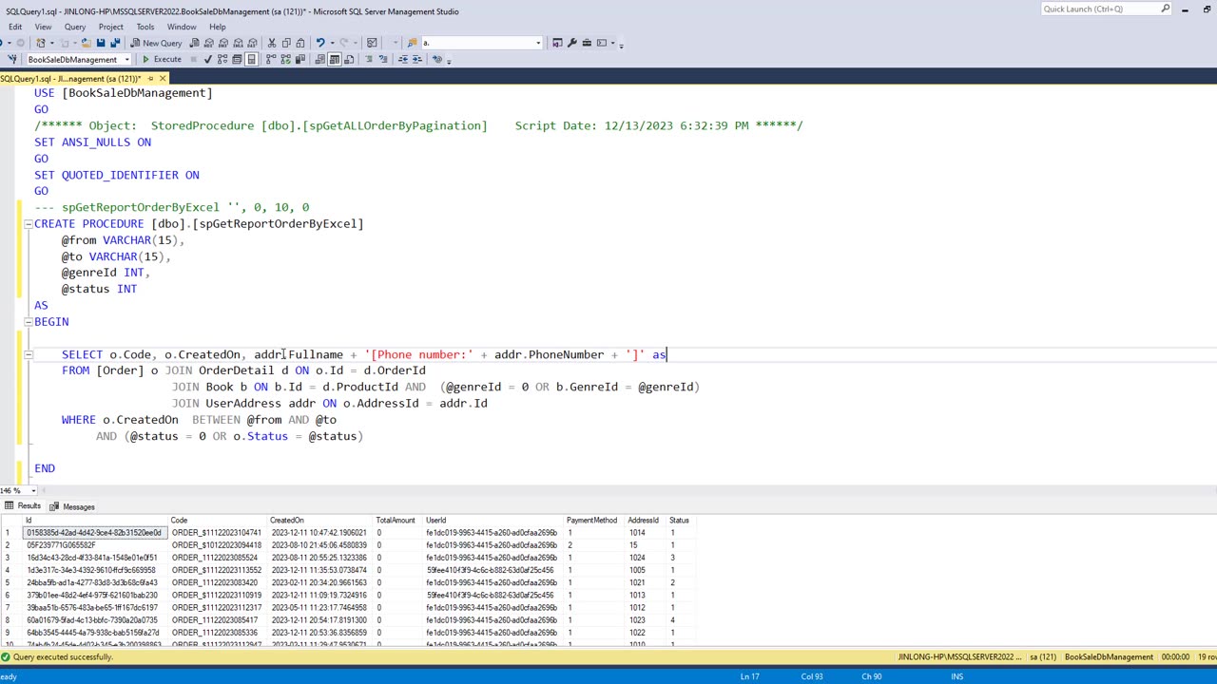Open the Help menu

click(x=218, y=27)
